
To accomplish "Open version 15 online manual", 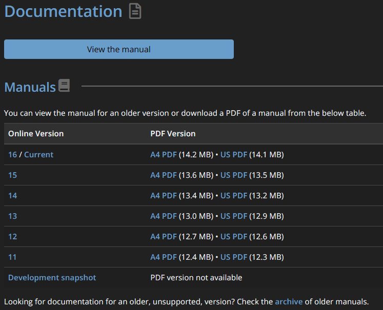I will click(12, 175).
